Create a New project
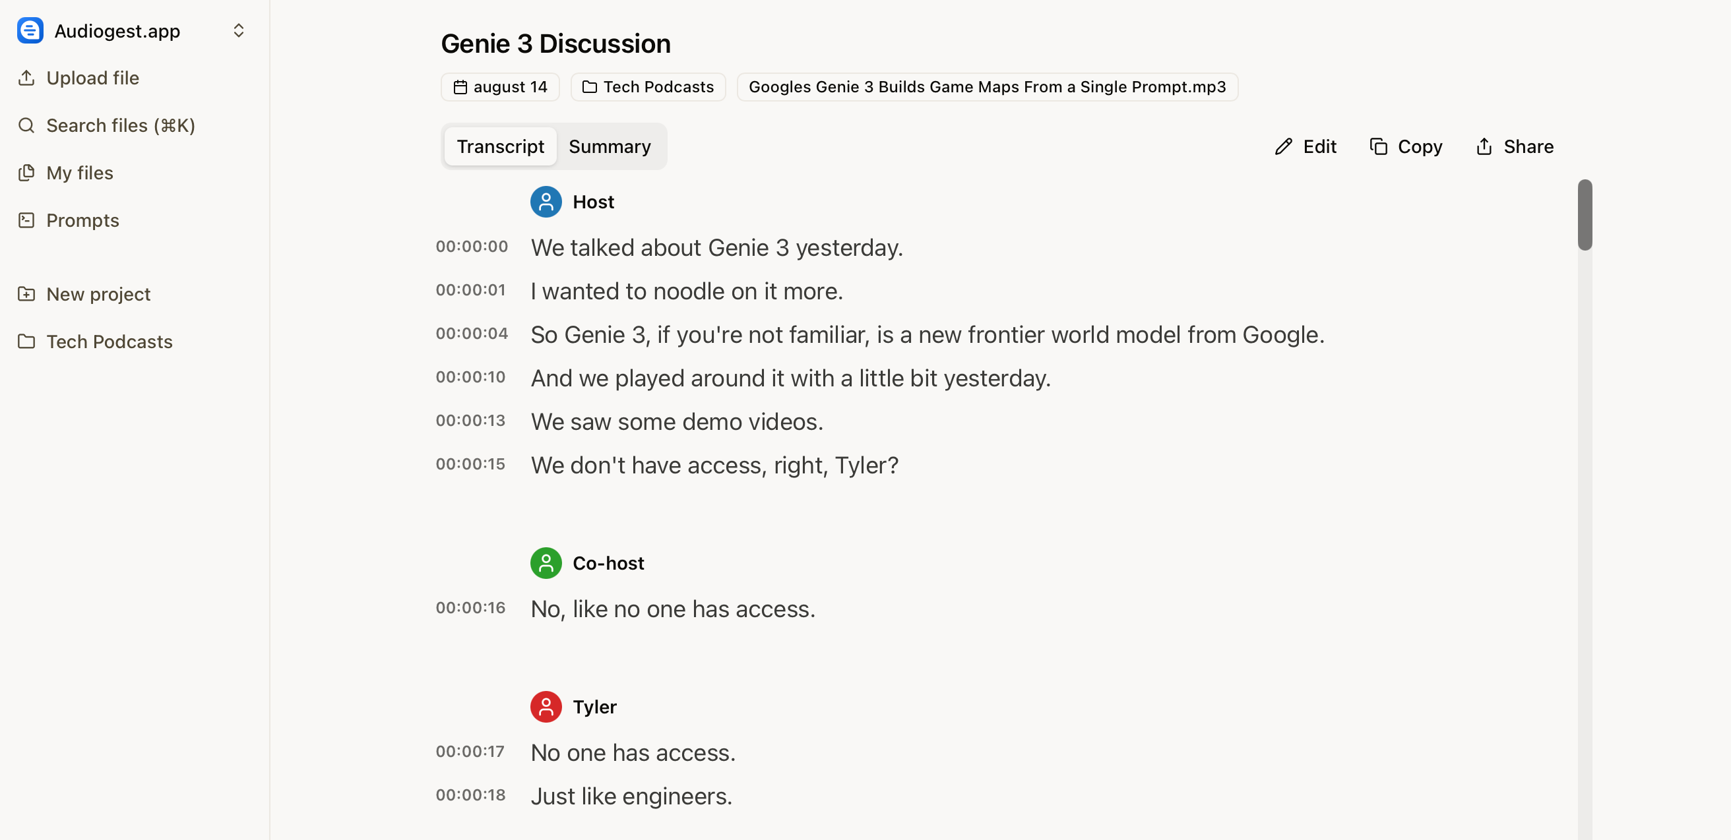 tap(98, 294)
